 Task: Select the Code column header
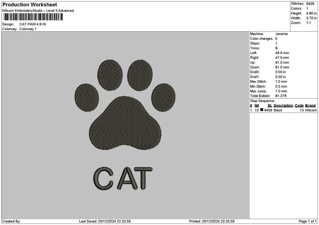point(299,106)
